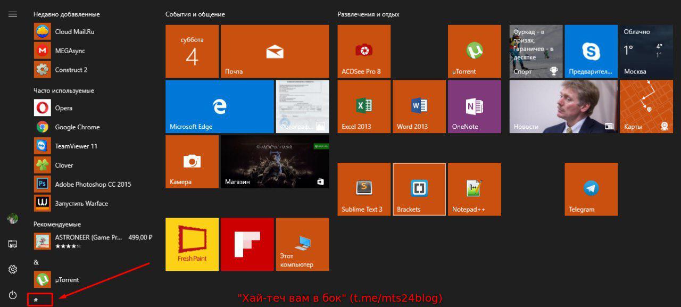Launch the Word 2013 tile
681x307 pixels.
click(419, 106)
